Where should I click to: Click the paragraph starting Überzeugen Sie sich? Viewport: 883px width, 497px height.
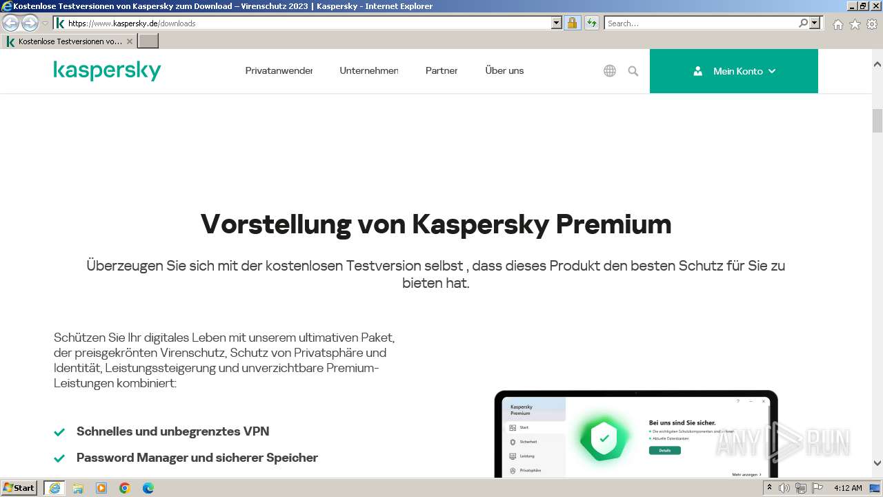click(x=436, y=274)
